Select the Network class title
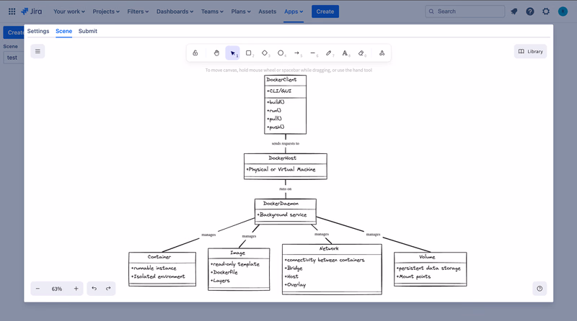Viewport: 577px width, 321px height. point(329,248)
